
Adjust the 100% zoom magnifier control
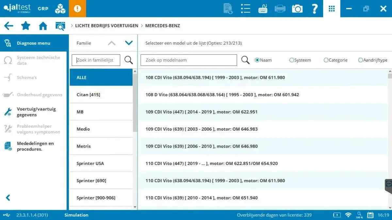point(359,215)
